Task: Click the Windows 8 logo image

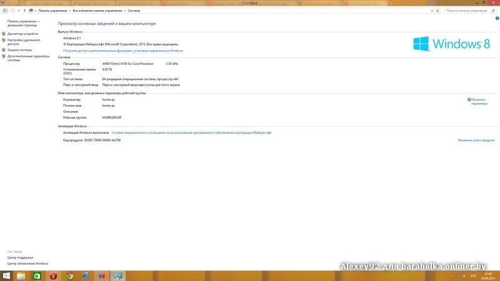Action: click(451, 44)
